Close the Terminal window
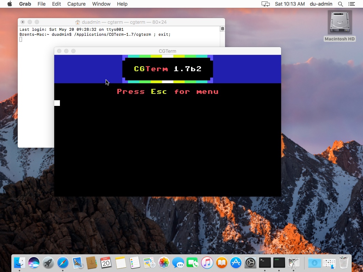 click(x=23, y=22)
